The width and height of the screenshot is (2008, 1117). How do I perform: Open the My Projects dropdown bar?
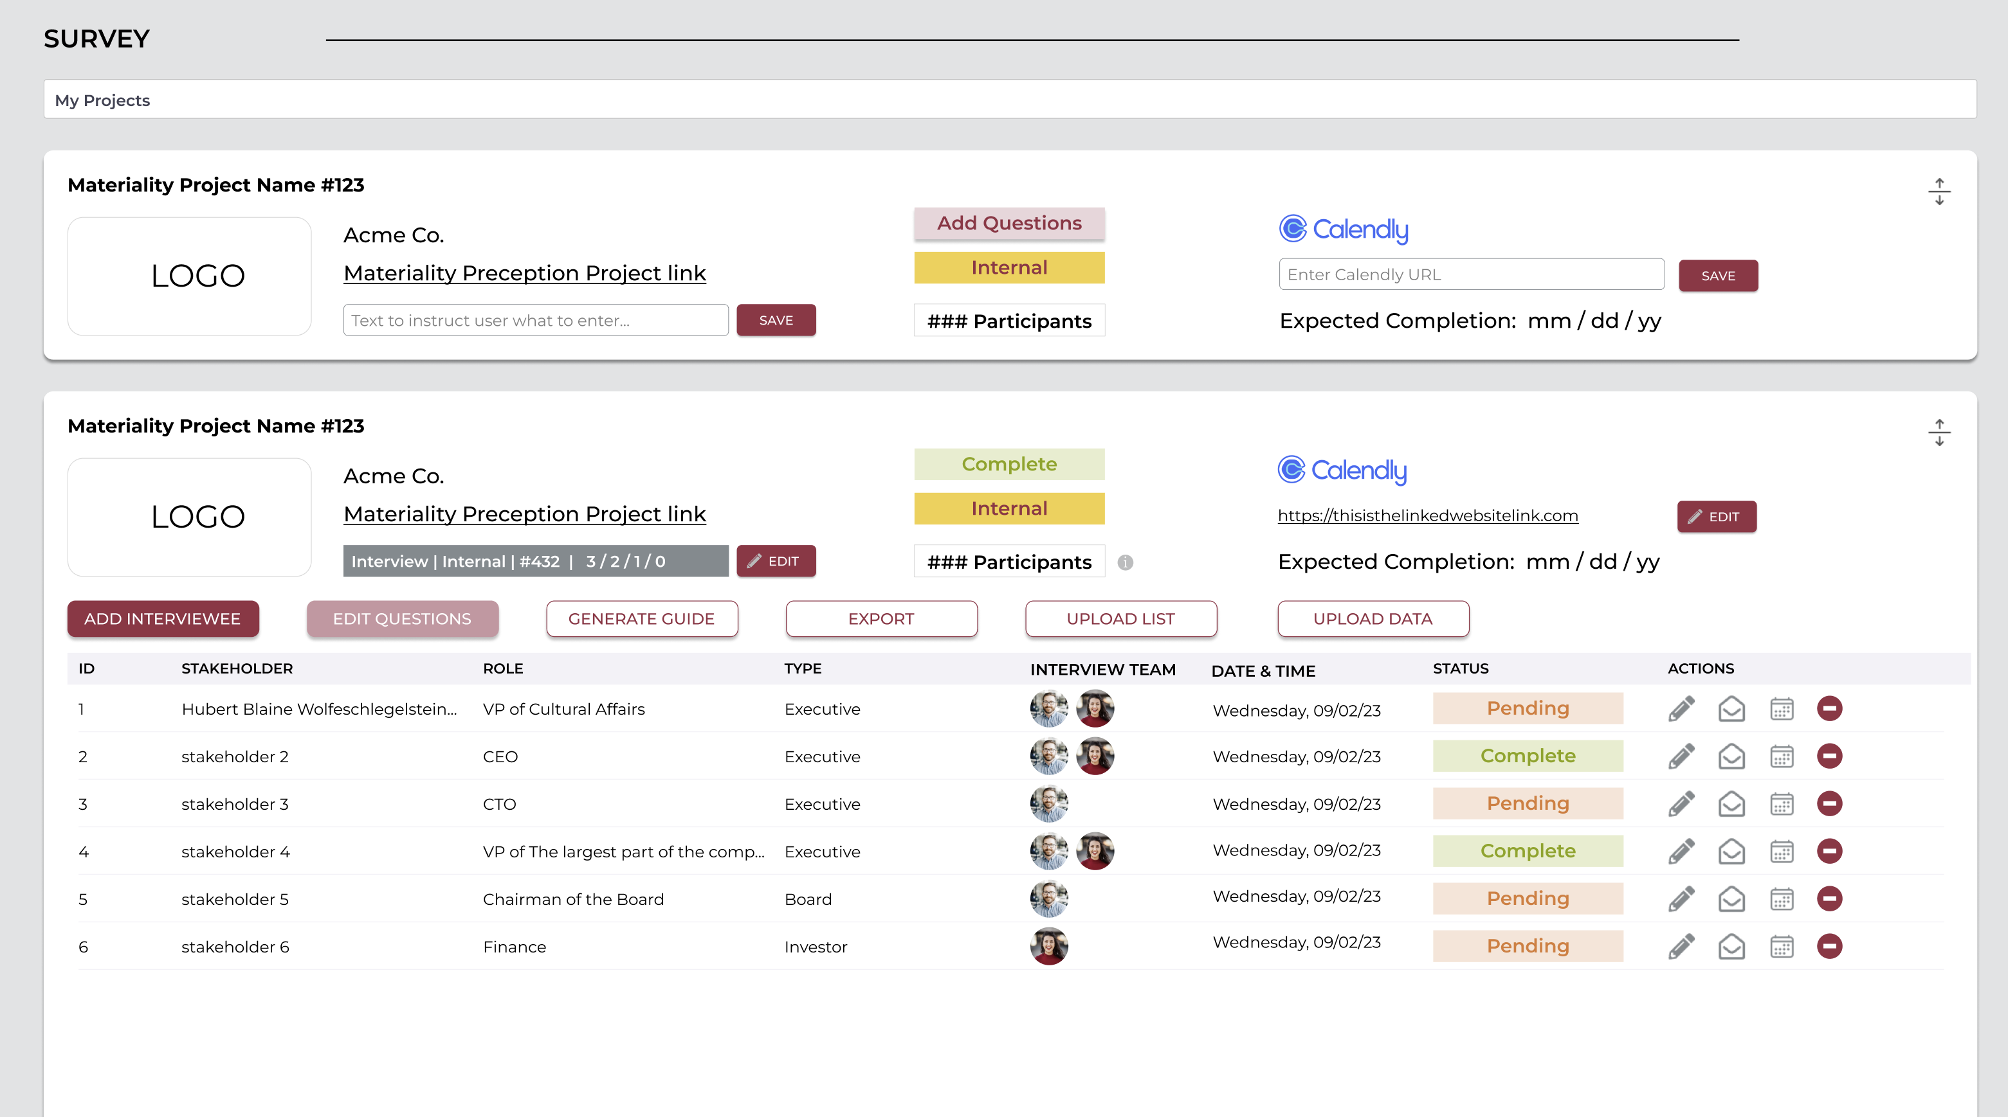click(x=1009, y=100)
